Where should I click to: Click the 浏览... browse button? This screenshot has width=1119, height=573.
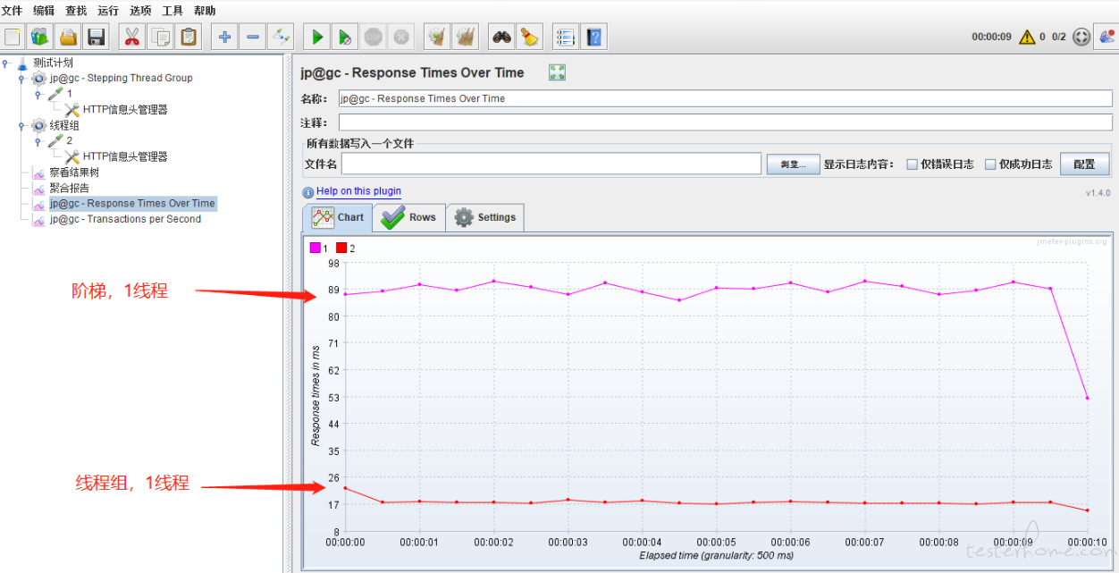tap(793, 164)
